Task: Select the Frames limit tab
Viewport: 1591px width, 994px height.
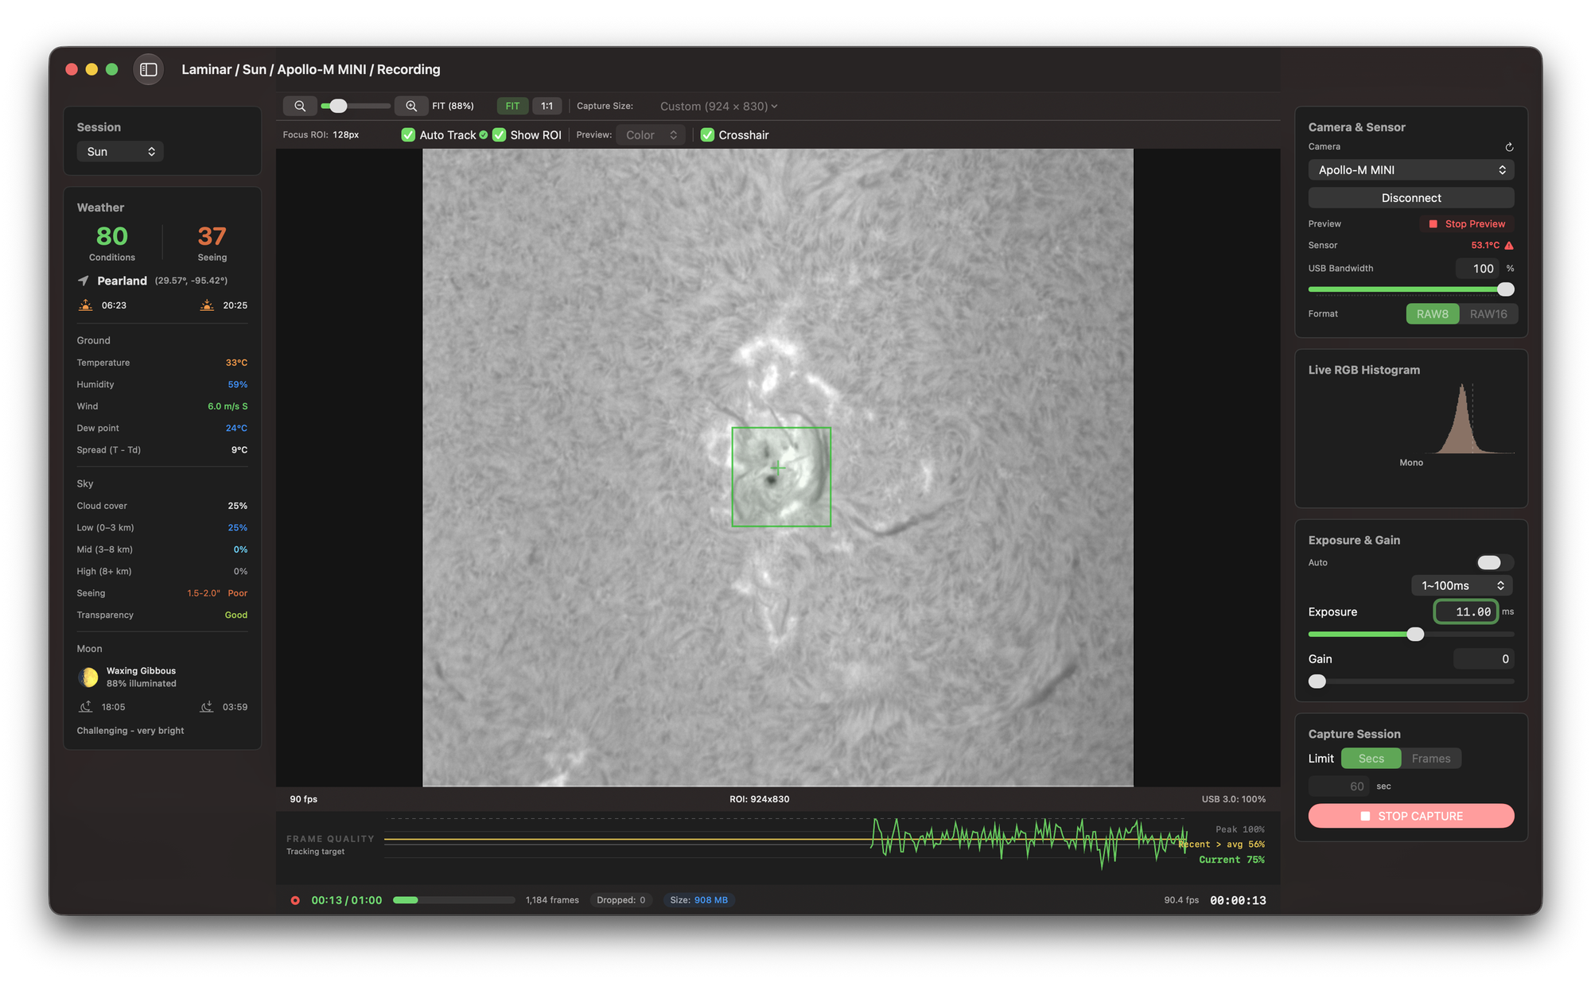Action: click(x=1430, y=759)
